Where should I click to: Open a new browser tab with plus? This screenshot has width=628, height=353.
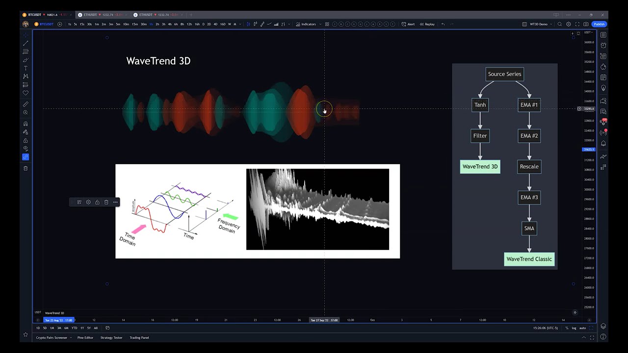coord(191,15)
